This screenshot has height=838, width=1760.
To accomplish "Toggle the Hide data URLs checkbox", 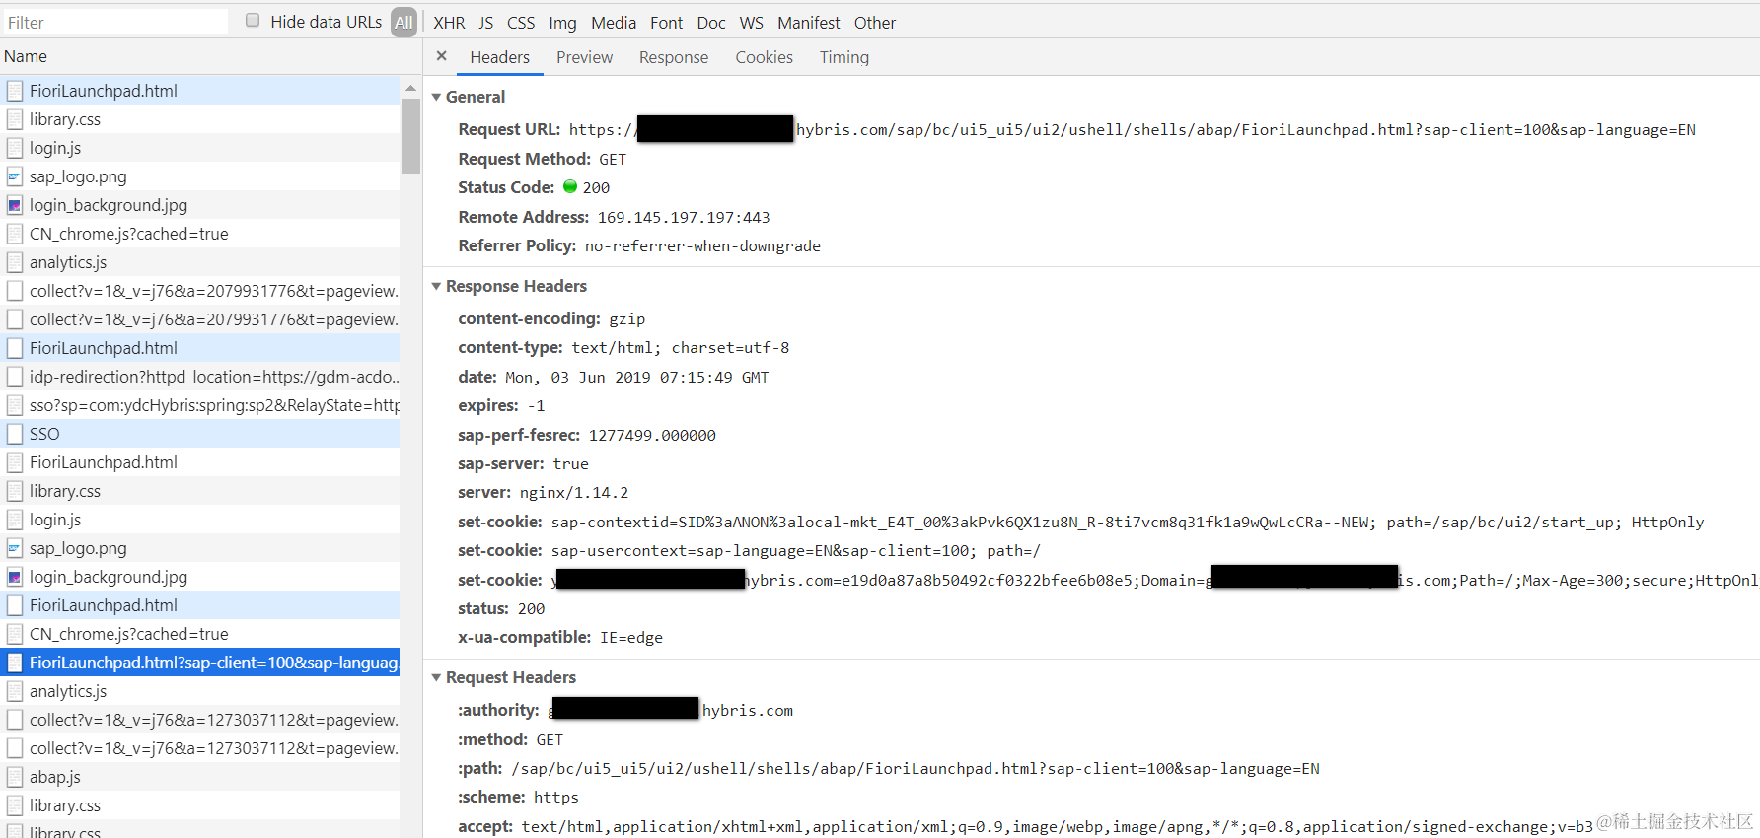I will [x=253, y=21].
